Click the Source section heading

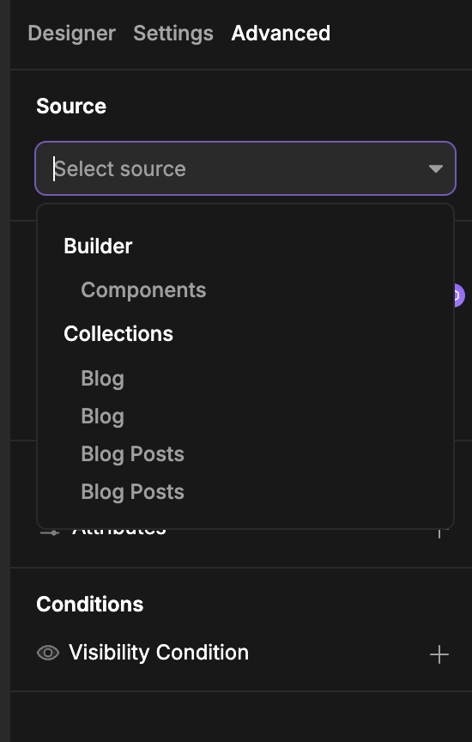pos(71,106)
